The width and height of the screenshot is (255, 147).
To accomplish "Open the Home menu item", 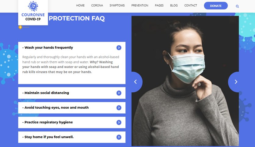I will point(80,5).
